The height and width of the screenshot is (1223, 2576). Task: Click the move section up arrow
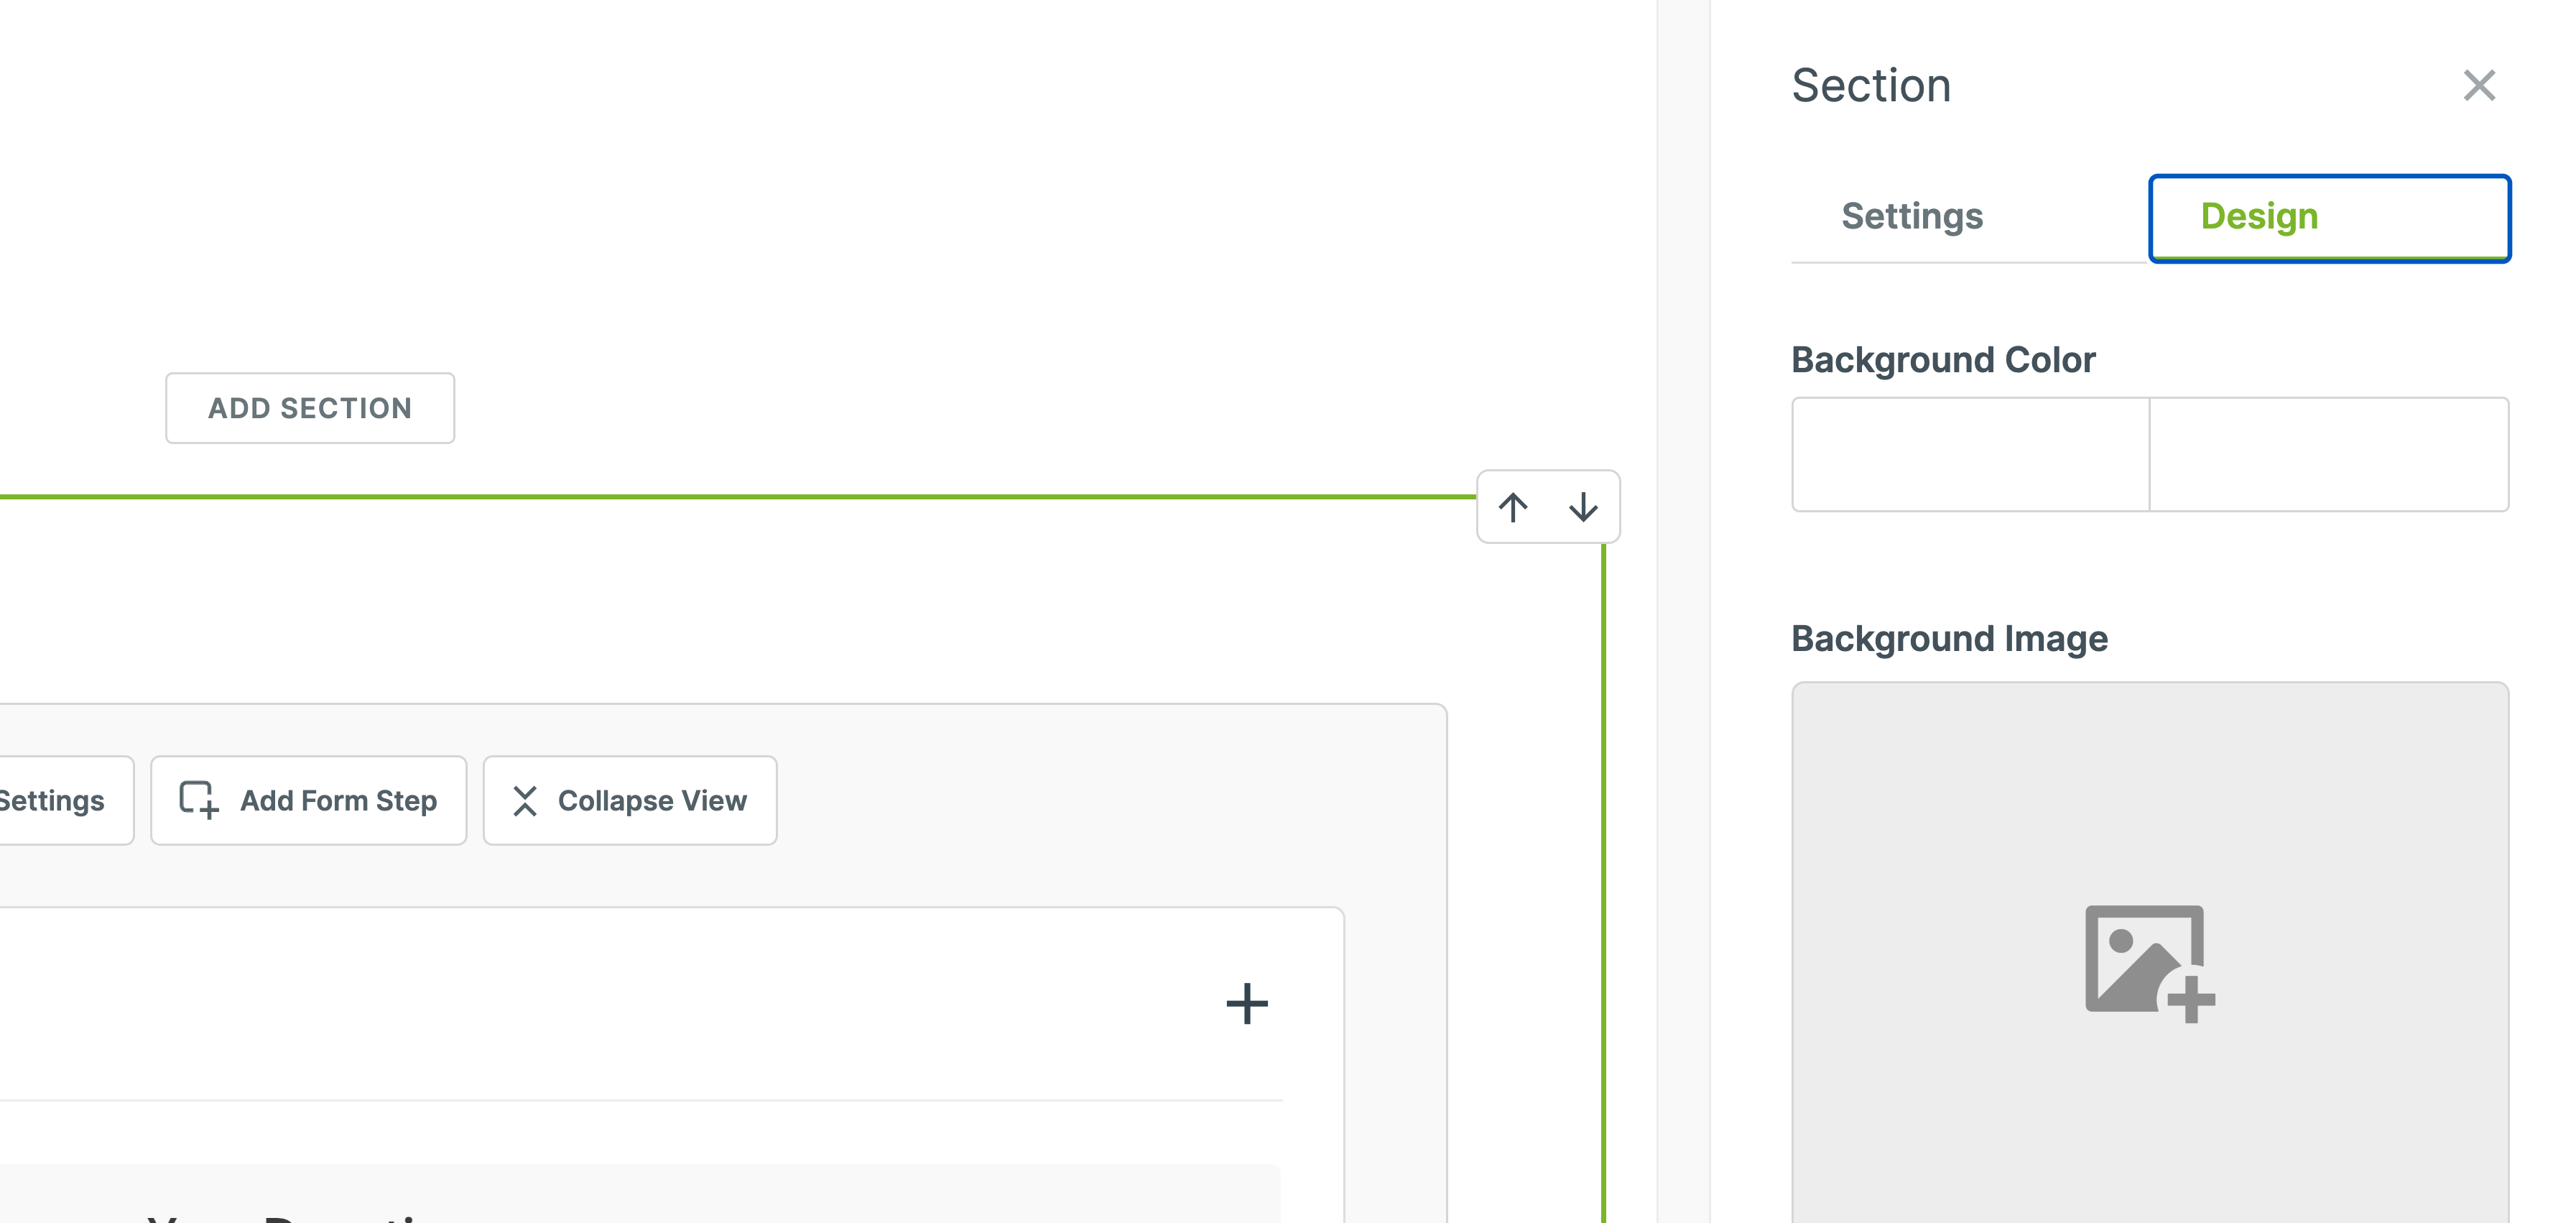coord(1512,507)
